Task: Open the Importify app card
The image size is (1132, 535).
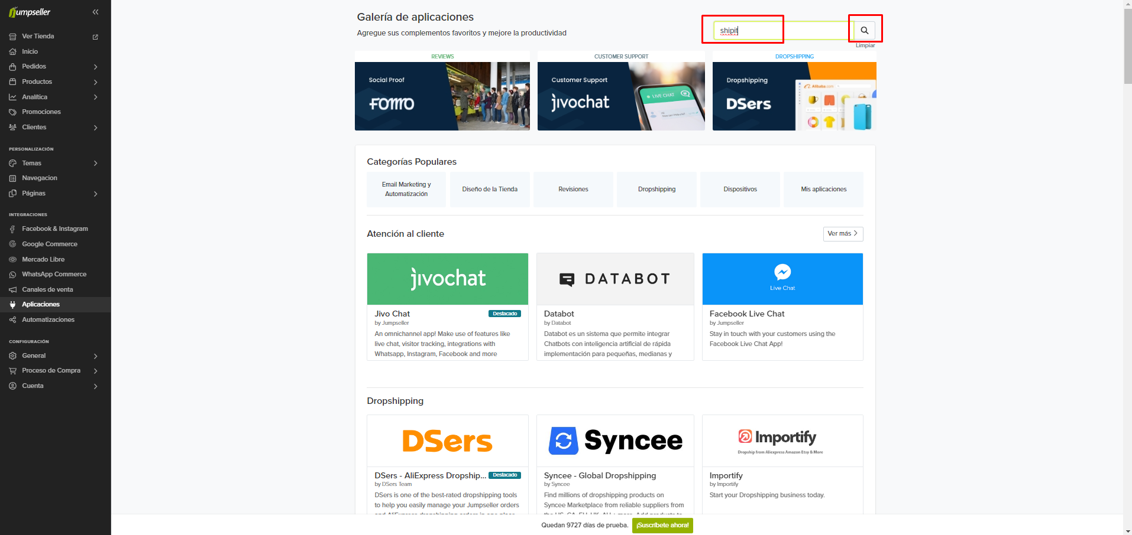Action: [782, 464]
